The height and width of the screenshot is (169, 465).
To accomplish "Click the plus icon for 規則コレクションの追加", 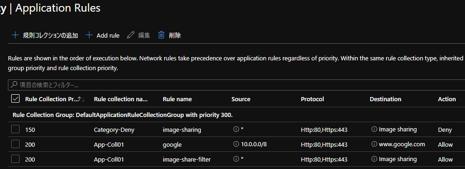I will coord(15,35).
